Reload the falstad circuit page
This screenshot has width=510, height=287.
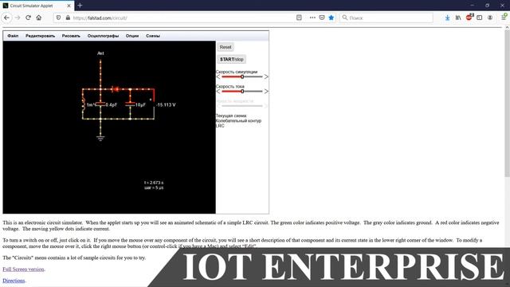click(x=29, y=18)
